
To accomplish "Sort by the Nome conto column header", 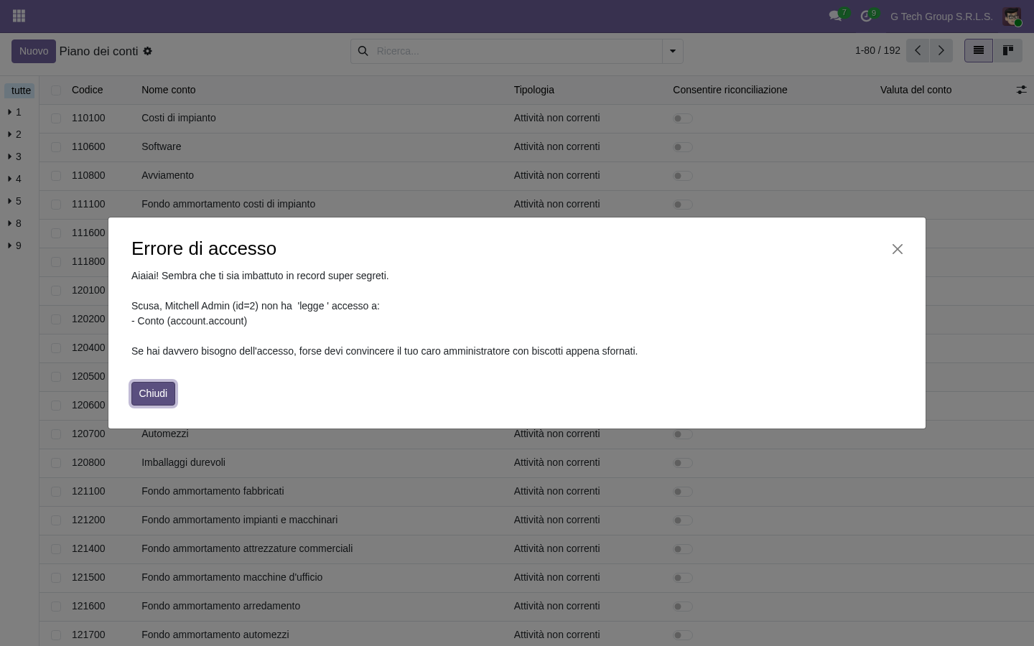I will 169,90.
